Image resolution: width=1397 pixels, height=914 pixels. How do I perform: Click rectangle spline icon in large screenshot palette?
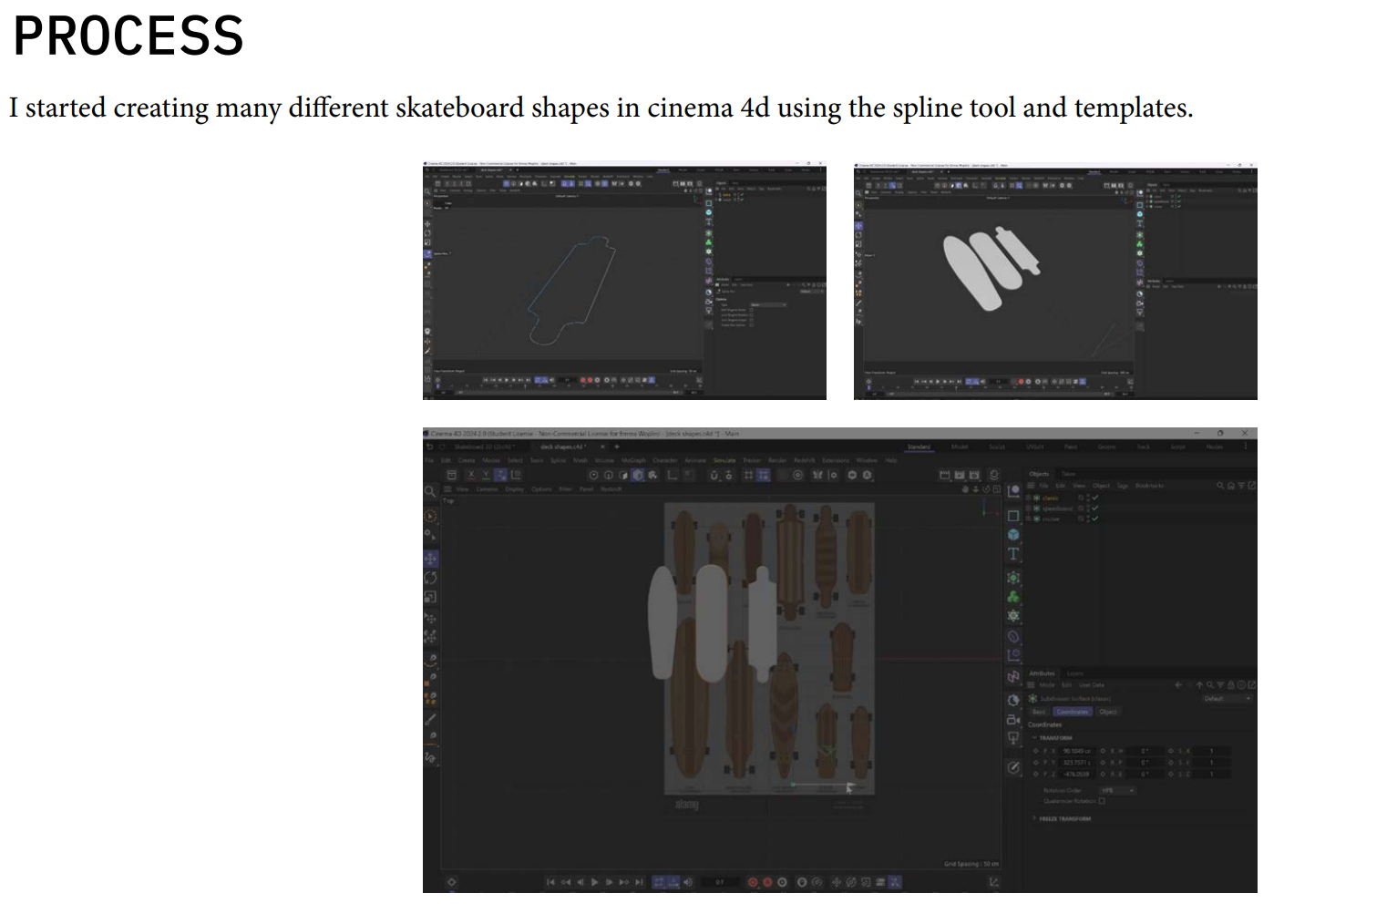[x=1013, y=517]
